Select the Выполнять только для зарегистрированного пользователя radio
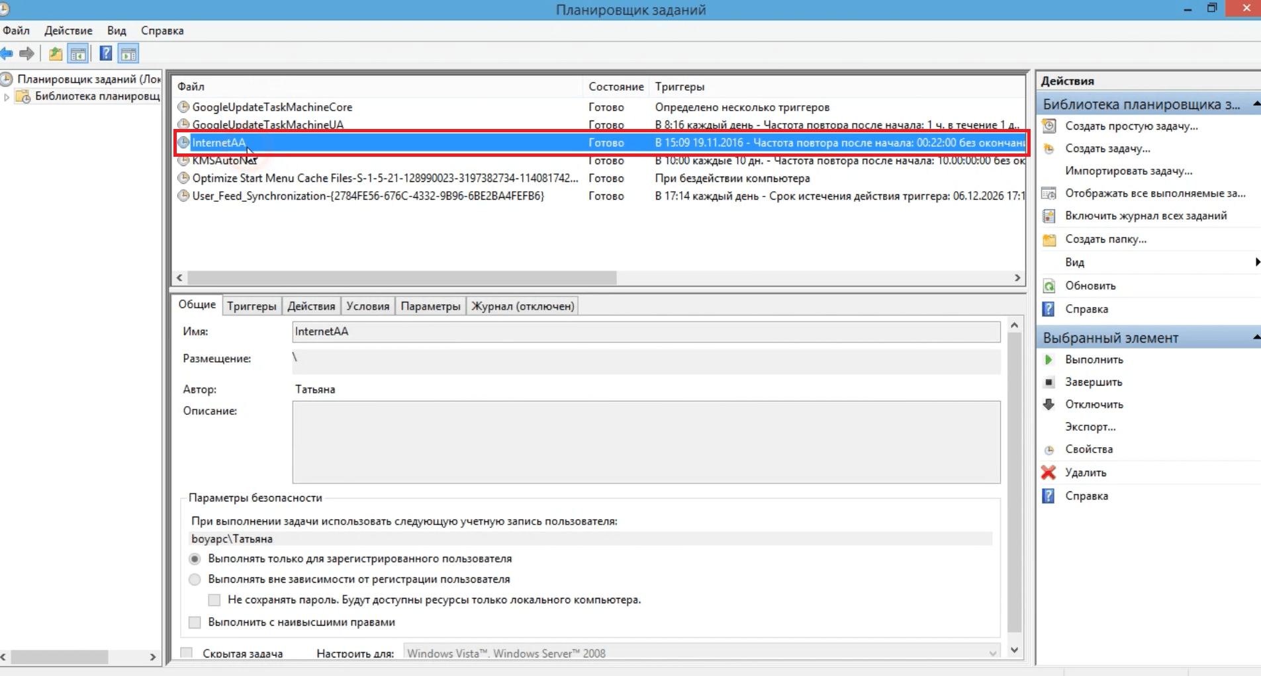The height and width of the screenshot is (676, 1261). click(195, 559)
